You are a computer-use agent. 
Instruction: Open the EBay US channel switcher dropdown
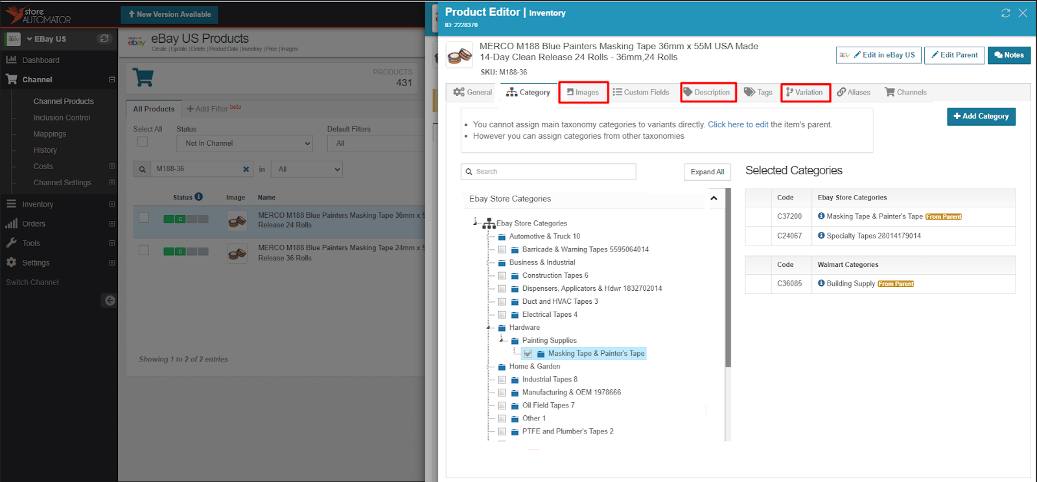coord(46,39)
